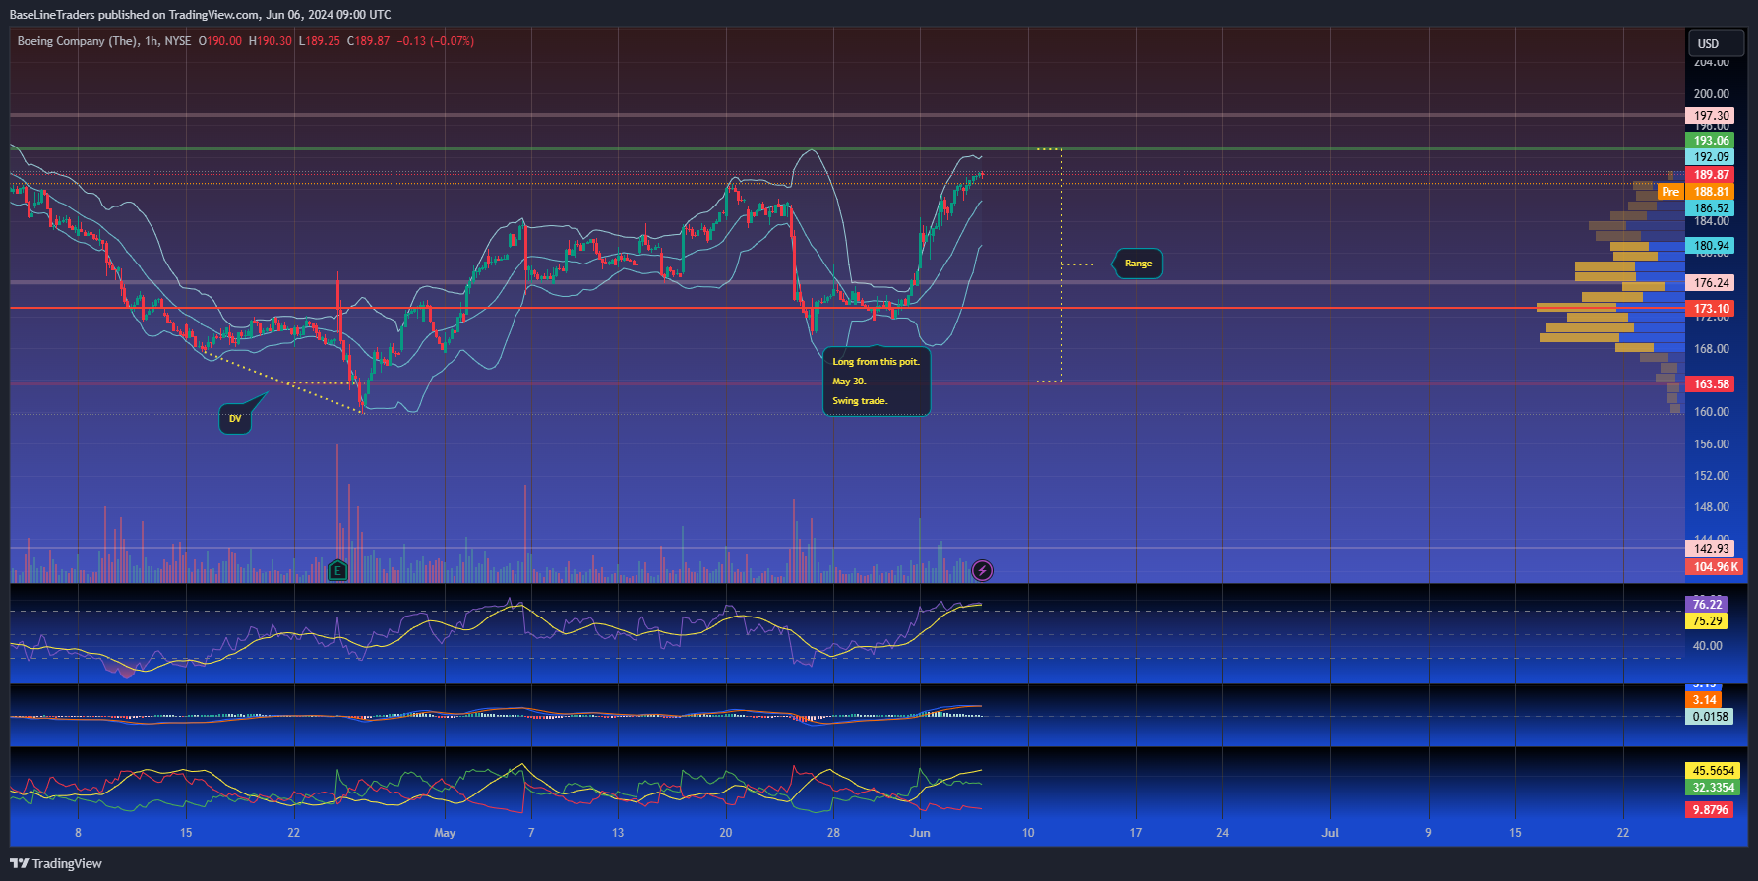Open the USD currency selector
This screenshot has width=1758, height=881.
pyautogui.click(x=1717, y=43)
